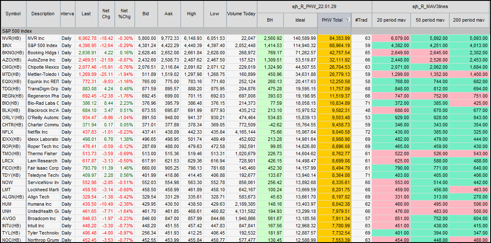Click the Northrop Grum description cell

[43, 240]
